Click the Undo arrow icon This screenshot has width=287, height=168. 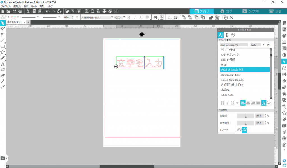coord(48,11)
